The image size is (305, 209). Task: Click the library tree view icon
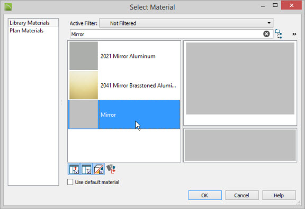pos(279,34)
